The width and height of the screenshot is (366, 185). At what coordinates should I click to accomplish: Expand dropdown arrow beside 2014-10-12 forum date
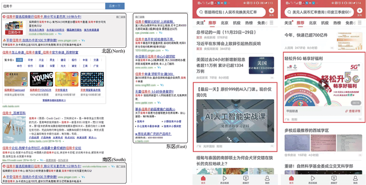click(x=37, y=160)
